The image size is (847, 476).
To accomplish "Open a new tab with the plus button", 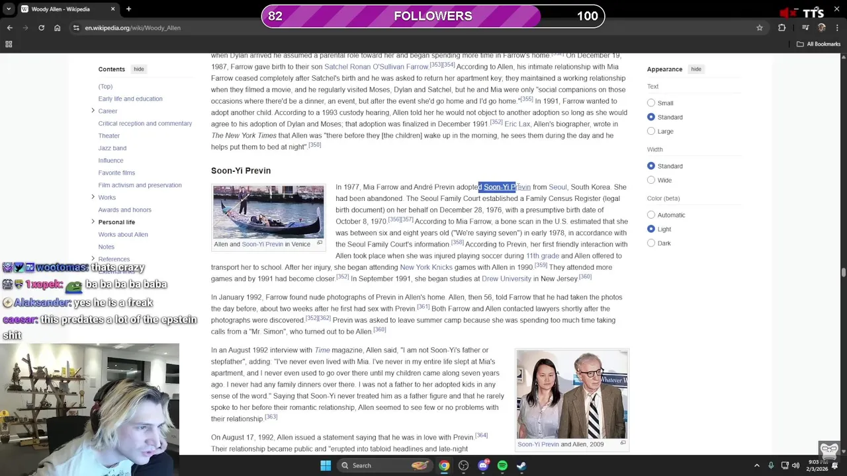I will [x=128, y=9].
